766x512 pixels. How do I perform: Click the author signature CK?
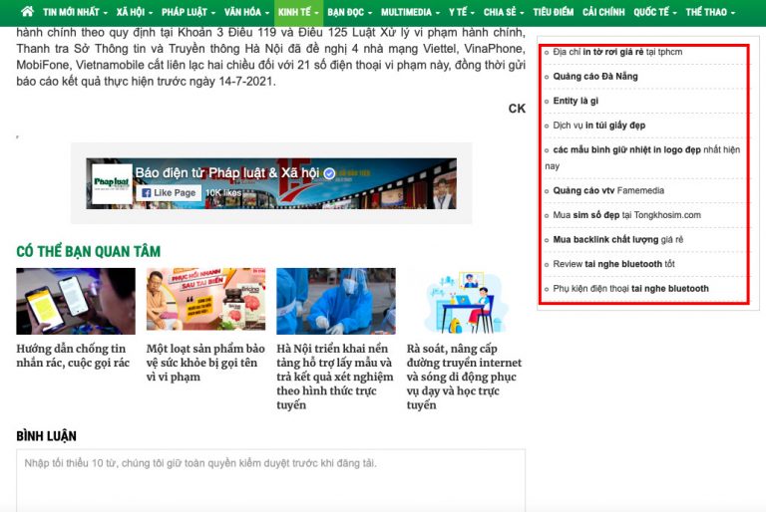(x=517, y=109)
